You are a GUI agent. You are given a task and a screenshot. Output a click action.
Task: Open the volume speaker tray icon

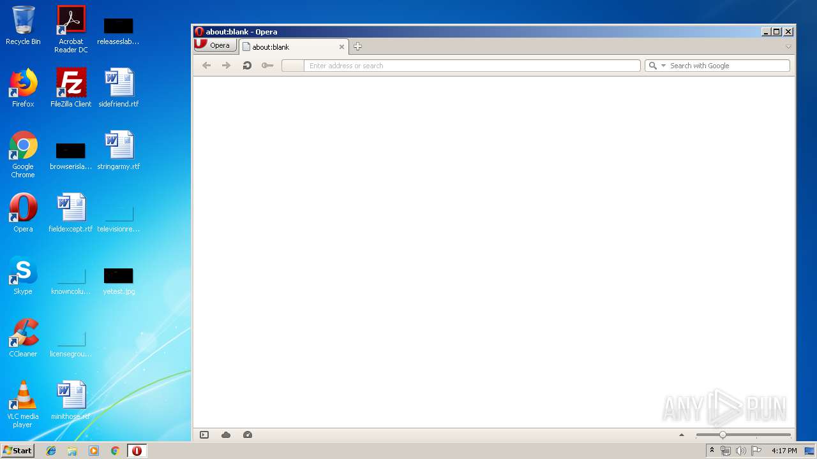(741, 451)
